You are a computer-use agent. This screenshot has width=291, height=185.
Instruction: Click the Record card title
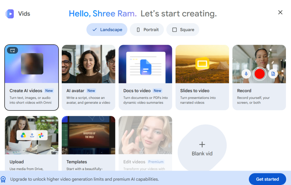coord(244,91)
